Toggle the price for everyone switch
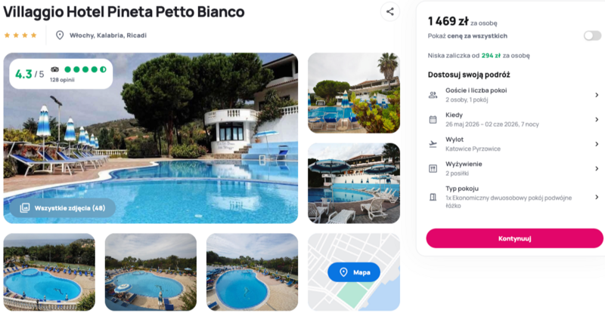 (x=592, y=35)
